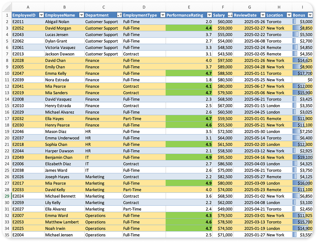The height and width of the screenshot is (242, 317).
Task: Select row 29 header number
Action: pos(7,196)
